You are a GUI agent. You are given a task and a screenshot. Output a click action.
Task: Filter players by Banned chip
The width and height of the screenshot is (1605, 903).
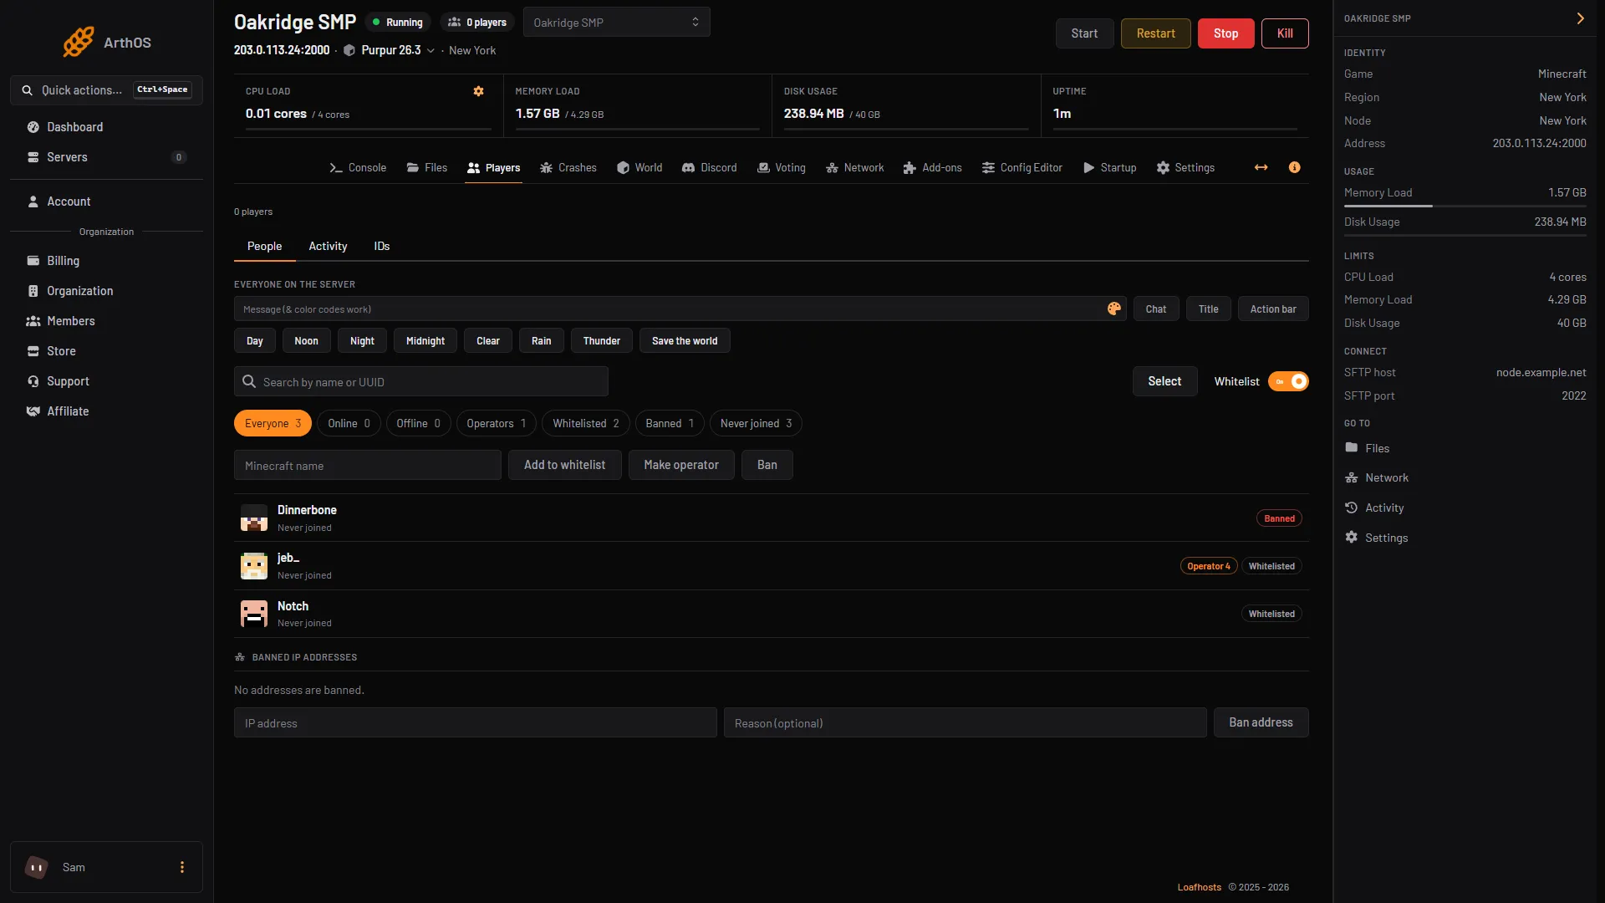point(670,423)
